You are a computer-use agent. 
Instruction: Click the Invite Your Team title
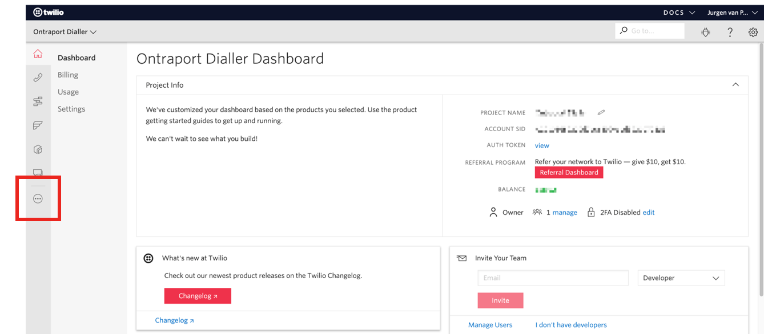[501, 258]
